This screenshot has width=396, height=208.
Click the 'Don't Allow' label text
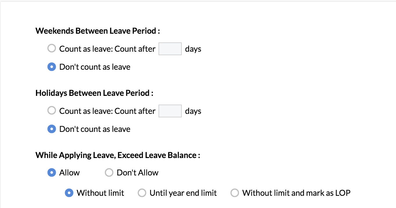click(138, 173)
